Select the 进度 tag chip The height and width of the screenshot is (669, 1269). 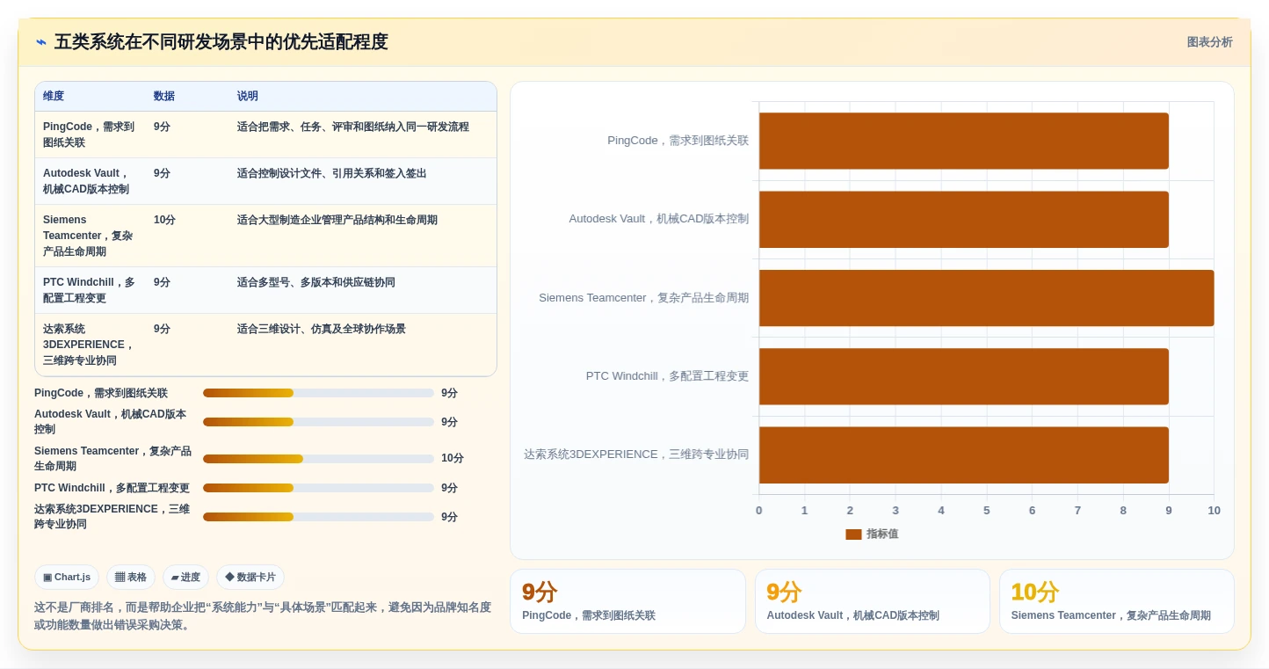[x=185, y=578]
